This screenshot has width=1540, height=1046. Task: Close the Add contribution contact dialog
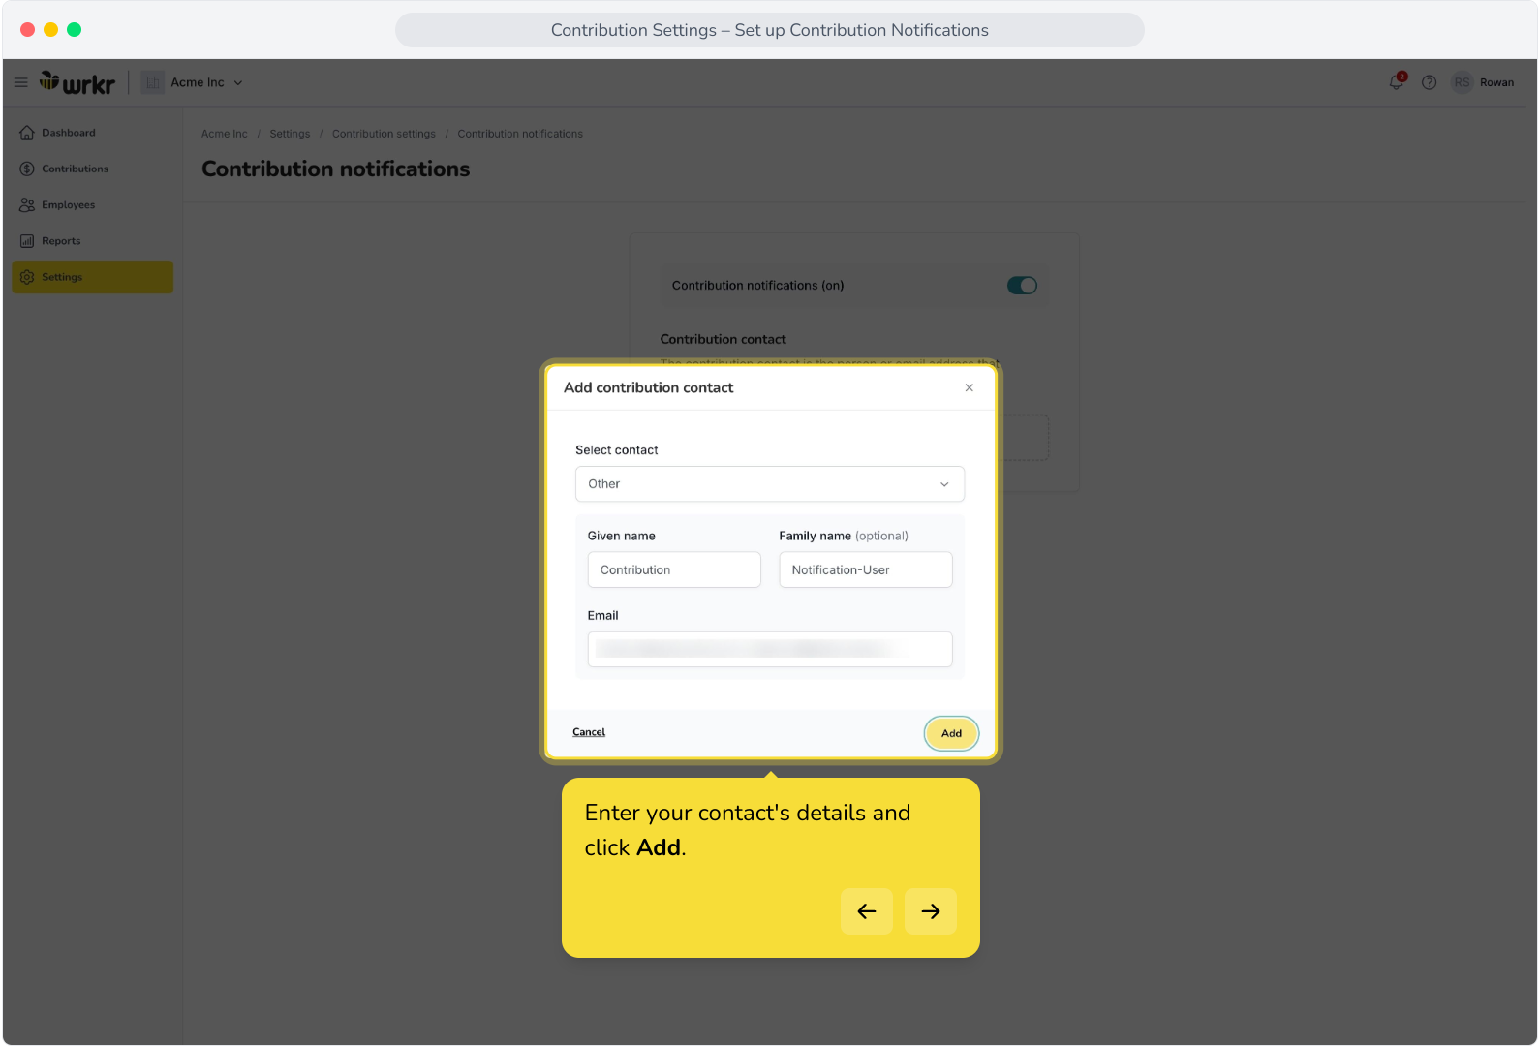click(x=969, y=387)
